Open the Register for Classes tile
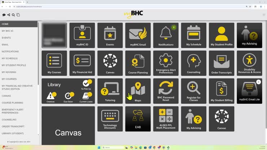 pyautogui.click(x=194, y=91)
